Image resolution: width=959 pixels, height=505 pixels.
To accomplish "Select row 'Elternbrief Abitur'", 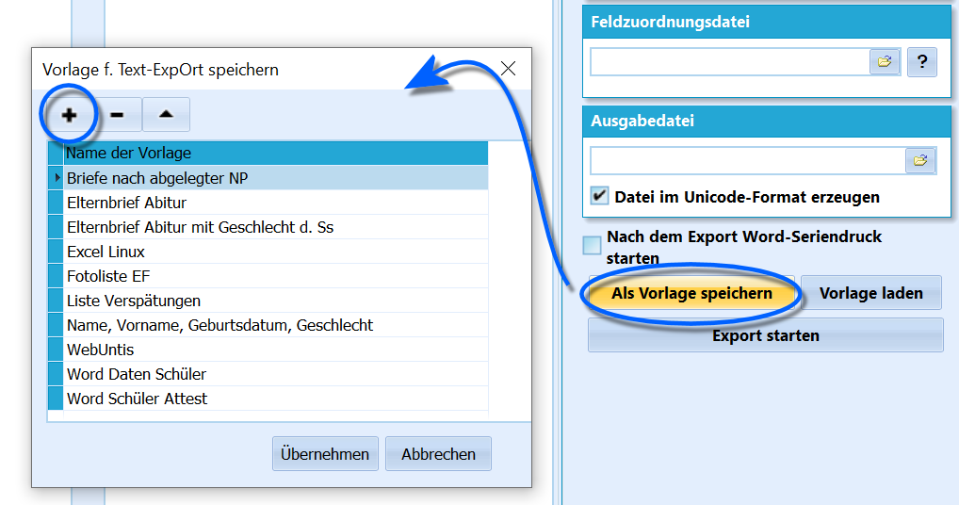I will click(276, 203).
